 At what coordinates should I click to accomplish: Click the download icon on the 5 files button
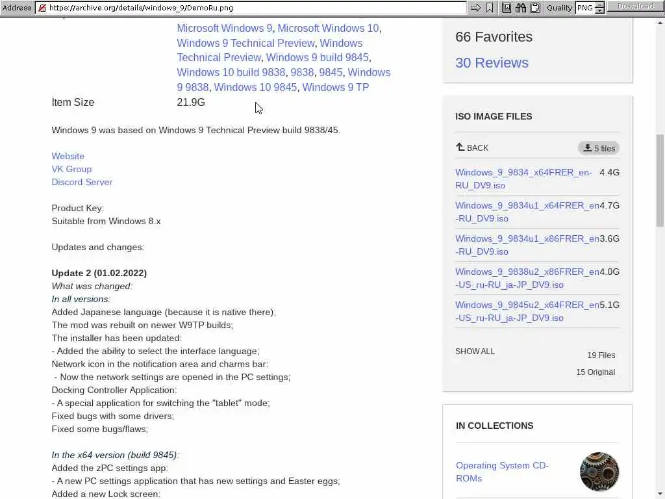tap(587, 147)
